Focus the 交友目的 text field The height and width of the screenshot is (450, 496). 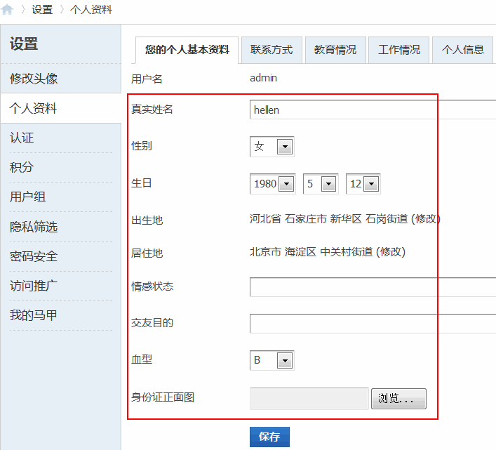click(373, 324)
